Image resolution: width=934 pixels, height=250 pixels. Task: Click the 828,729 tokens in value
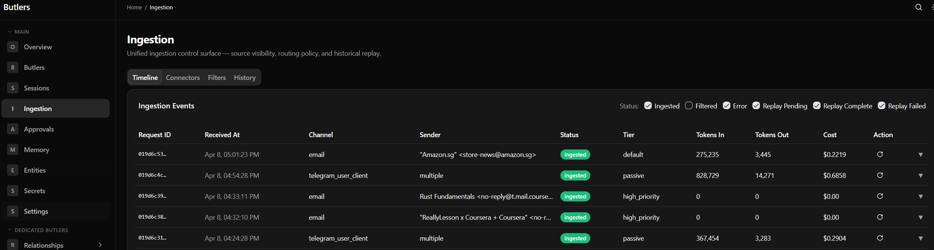(707, 175)
